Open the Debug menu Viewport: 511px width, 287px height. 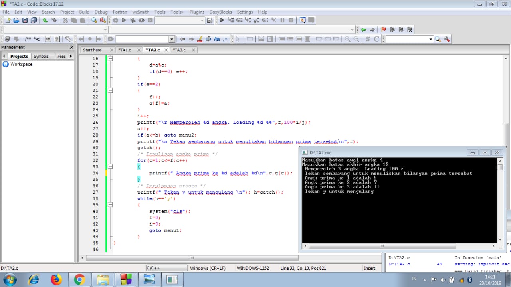[x=101, y=12]
